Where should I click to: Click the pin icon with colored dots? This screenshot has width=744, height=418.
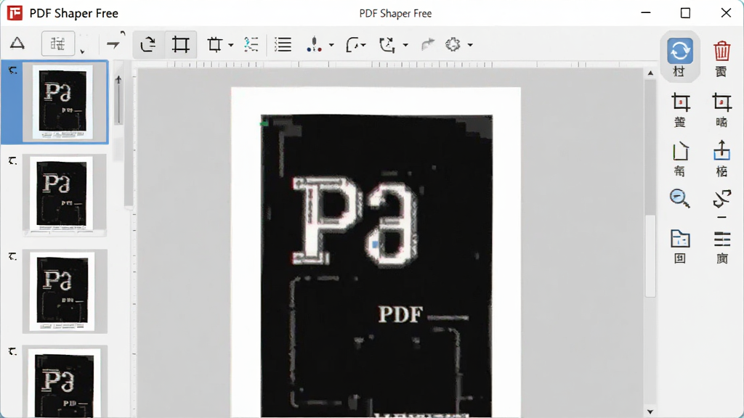314,44
